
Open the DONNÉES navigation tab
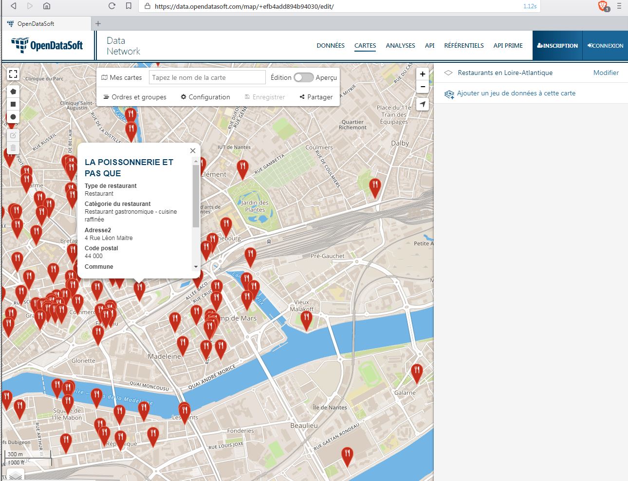(331, 46)
